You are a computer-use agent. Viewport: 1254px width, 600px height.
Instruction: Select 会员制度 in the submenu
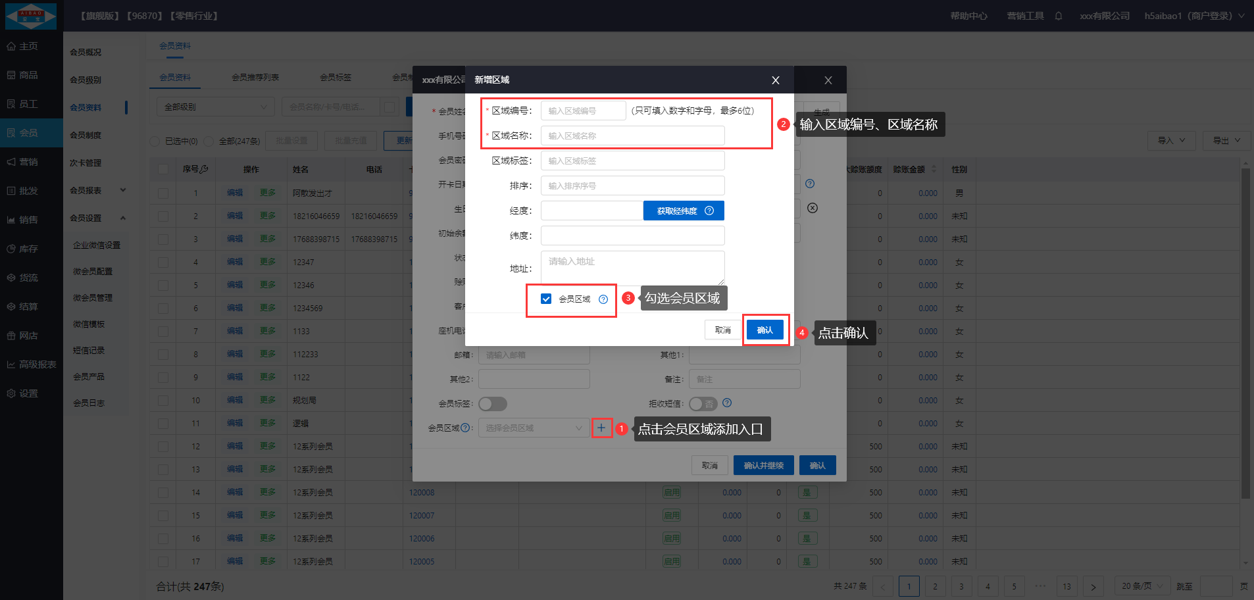86,135
